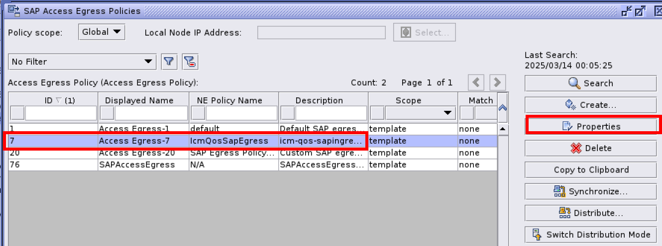Click the Search button with magnifier
The height and width of the screenshot is (246, 662).
590,83
